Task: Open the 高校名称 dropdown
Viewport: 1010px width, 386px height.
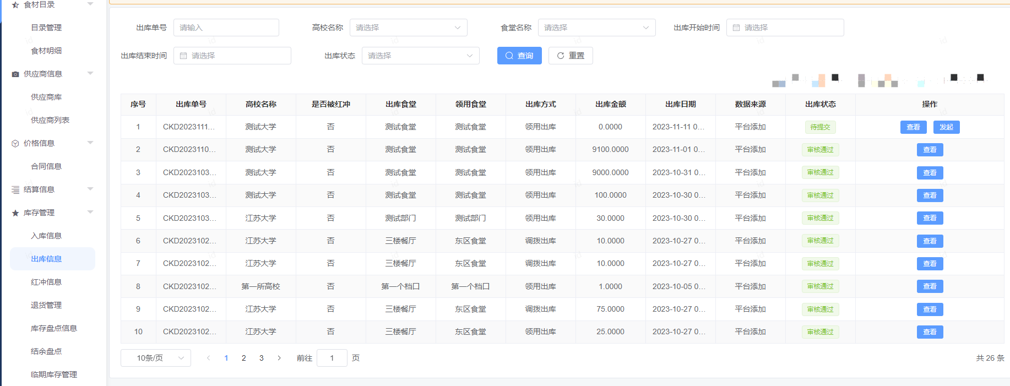Action: [409, 28]
